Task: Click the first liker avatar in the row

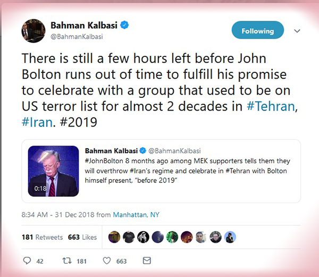Action: click(x=114, y=237)
